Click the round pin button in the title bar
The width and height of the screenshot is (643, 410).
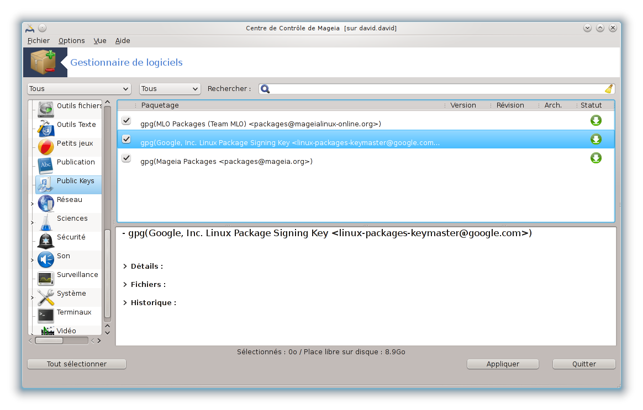click(42, 28)
